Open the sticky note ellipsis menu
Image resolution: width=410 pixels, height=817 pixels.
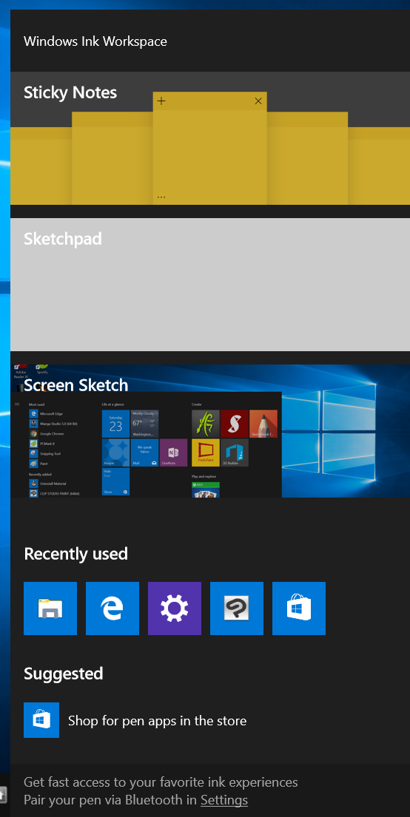tap(161, 197)
